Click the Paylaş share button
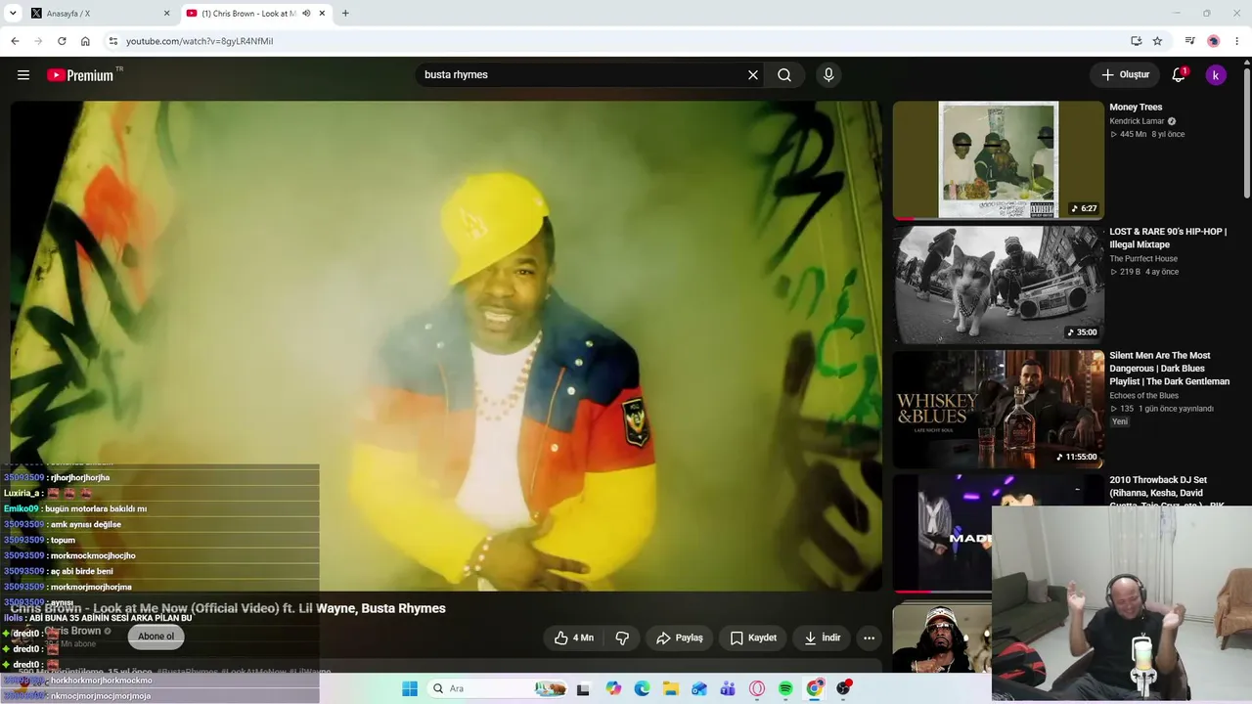 (680, 638)
